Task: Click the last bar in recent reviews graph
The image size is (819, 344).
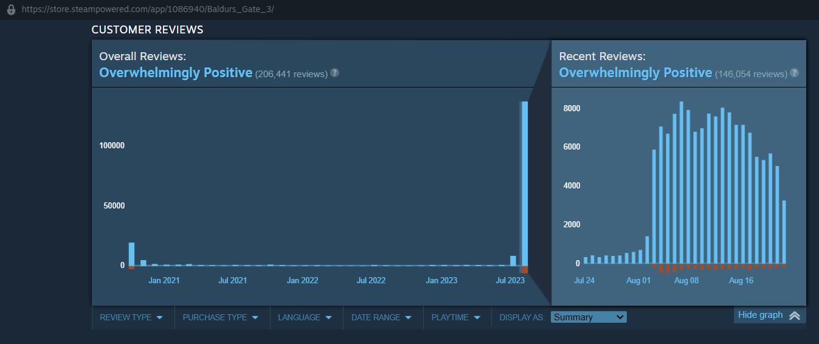Action: coord(784,233)
